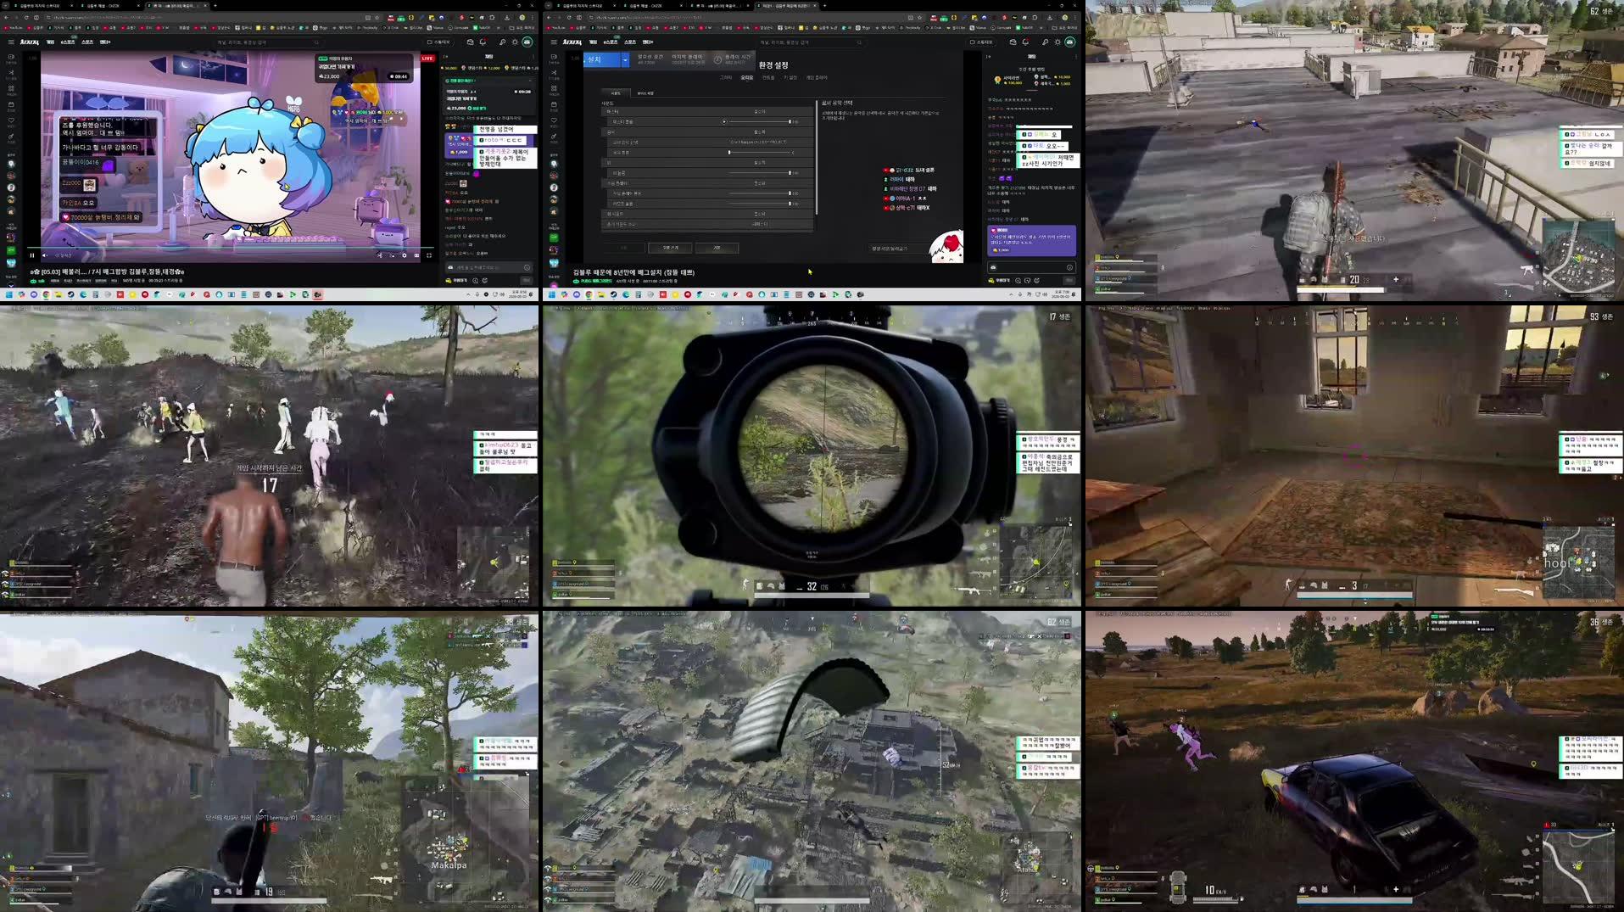The height and width of the screenshot is (912, 1624).
Task: Toggle the theme icon in the top-middle page
Action: click(x=1058, y=42)
